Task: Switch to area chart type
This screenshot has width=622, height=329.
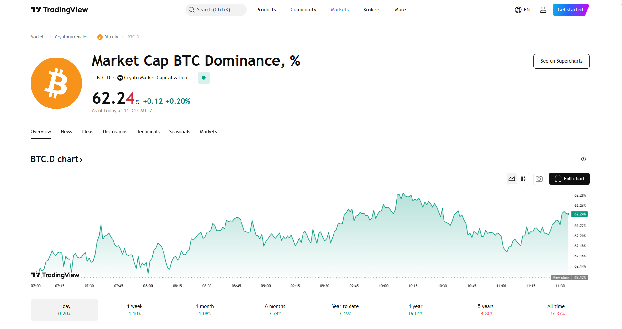Action: (512, 179)
